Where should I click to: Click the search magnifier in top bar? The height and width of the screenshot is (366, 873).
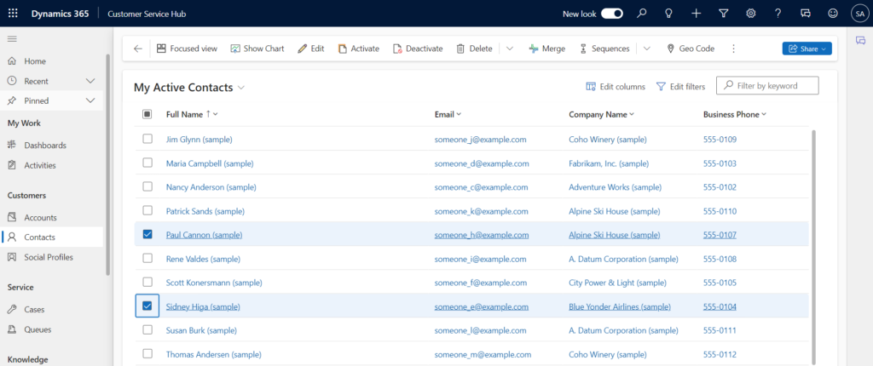642,14
